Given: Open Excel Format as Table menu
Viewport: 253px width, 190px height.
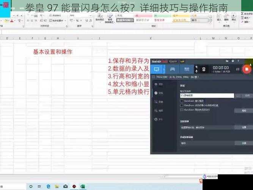Looking at the screenshot, I should click(x=110, y=18).
